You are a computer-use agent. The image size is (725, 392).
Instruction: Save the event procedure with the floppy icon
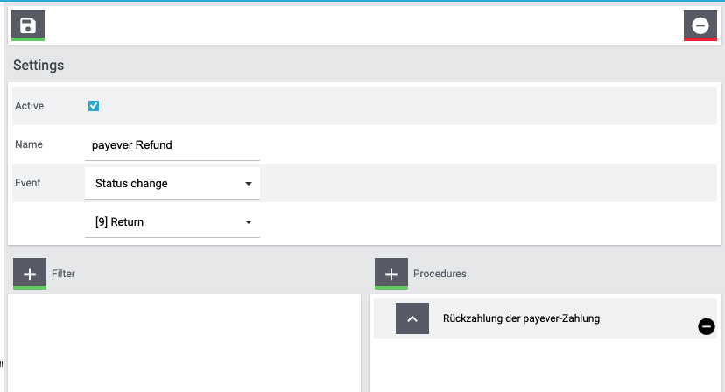pyautogui.click(x=28, y=25)
